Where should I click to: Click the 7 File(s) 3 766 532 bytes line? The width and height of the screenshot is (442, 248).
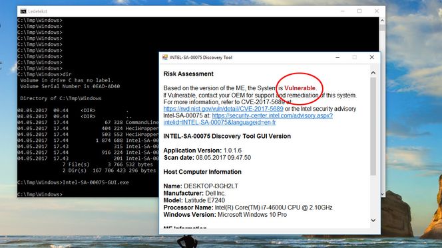point(107,164)
